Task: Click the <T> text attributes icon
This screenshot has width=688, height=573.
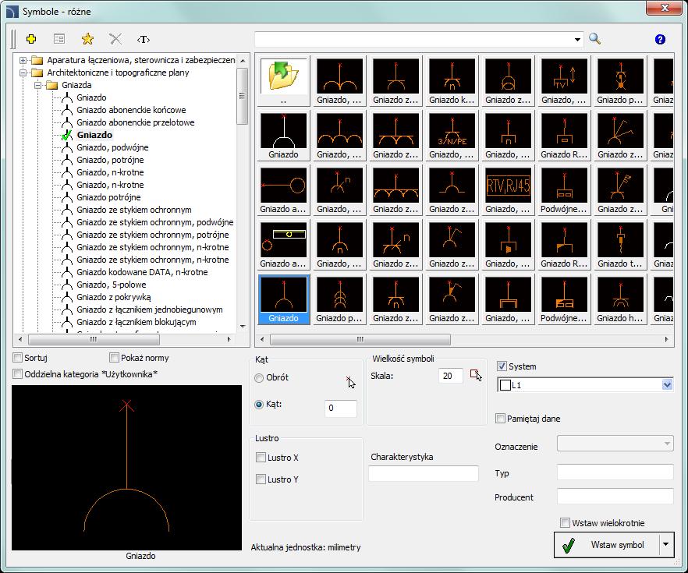Action: (x=144, y=40)
